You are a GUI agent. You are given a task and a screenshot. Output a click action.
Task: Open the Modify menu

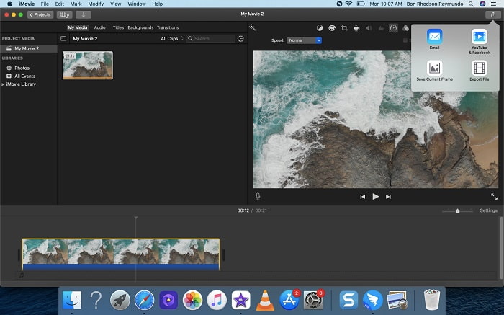point(96,4)
